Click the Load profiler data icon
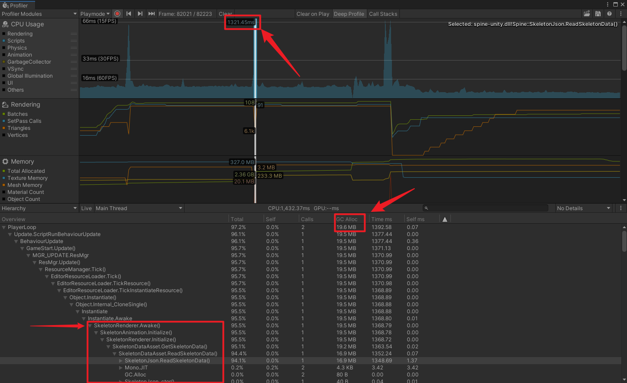This screenshot has height=383, width=627. click(x=587, y=14)
